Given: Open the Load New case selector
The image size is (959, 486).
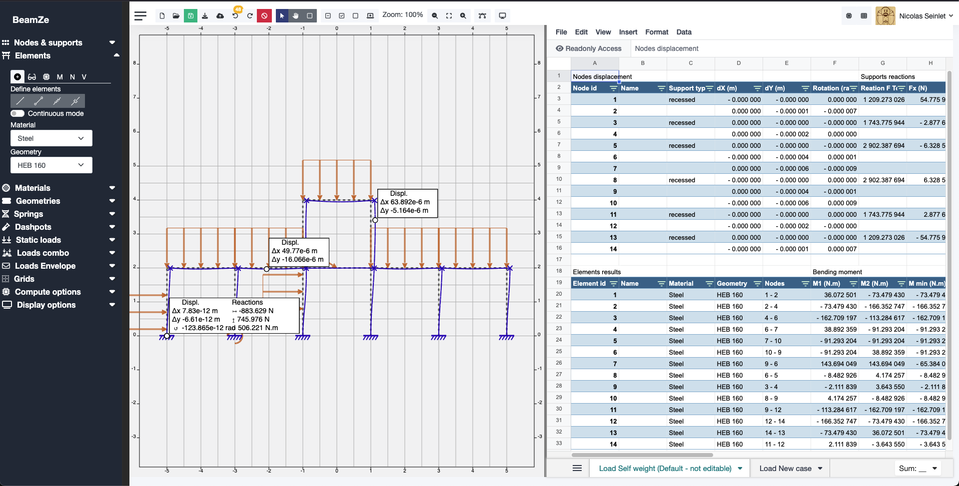Looking at the screenshot, I should (790, 469).
